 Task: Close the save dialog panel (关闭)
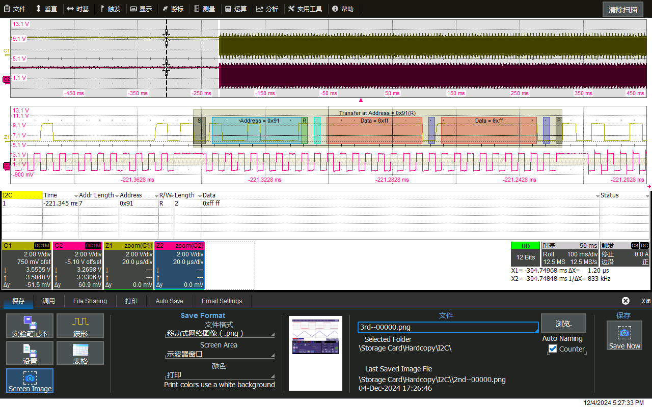click(626, 301)
